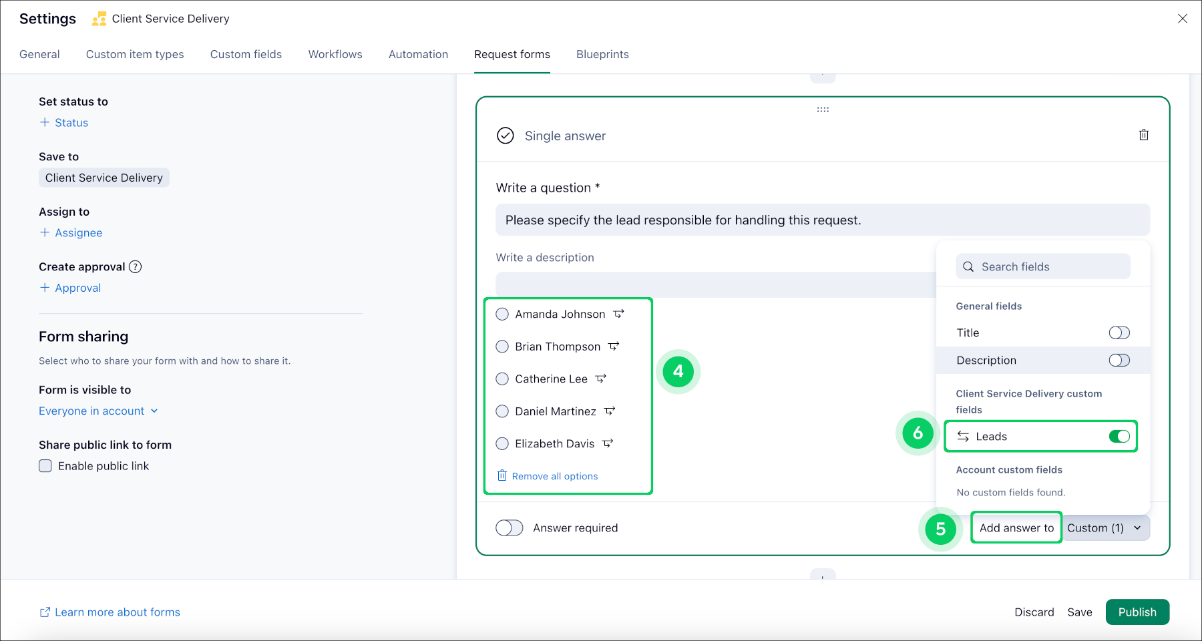Toggle the Answer required switch
The height and width of the screenshot is (641, 1202).
510,528
